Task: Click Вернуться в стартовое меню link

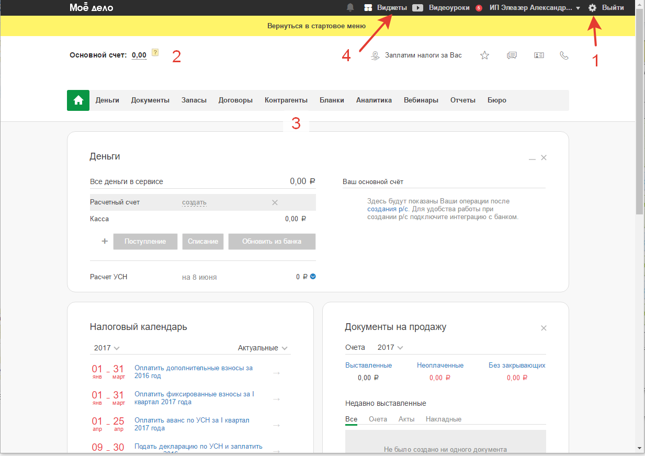Action: point(316,26)
